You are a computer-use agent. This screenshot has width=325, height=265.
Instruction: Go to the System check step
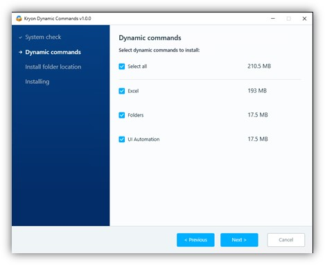pyautogui.click(x=43, y=37)
